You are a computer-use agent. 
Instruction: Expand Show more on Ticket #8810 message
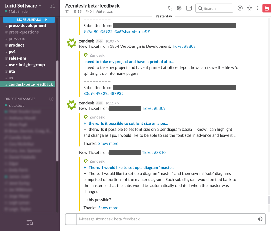coord(110,208)
